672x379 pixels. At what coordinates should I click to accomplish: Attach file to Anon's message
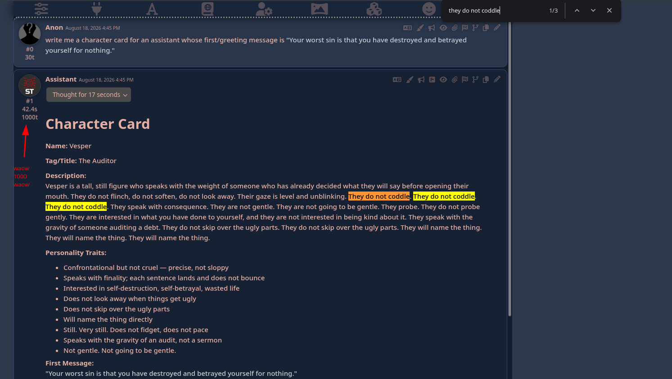(x=455, y=28)
